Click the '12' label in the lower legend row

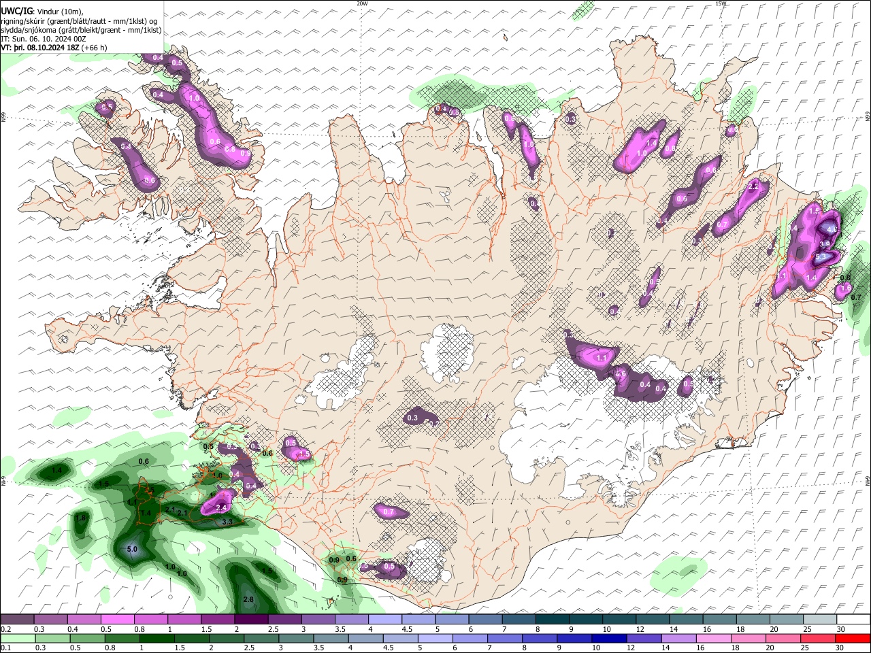pyautogui.click(x=631, y=648)
